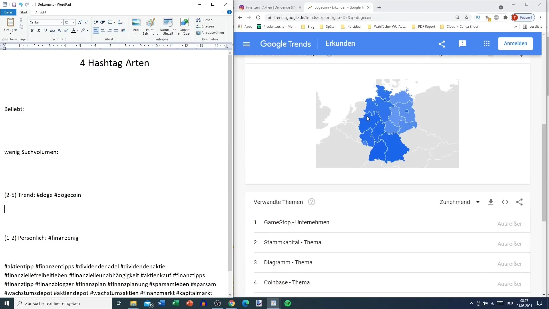This screenshot has width=549, height=309.
Task: Click Anmelden sign-in button
Action: [x=515, y=43]
